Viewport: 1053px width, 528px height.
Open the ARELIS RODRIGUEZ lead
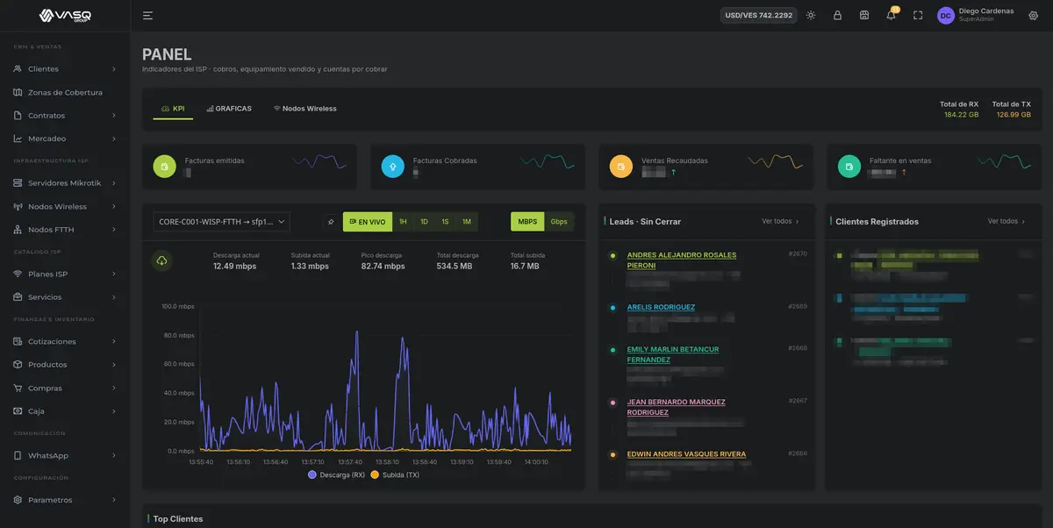tap(661, 308)
